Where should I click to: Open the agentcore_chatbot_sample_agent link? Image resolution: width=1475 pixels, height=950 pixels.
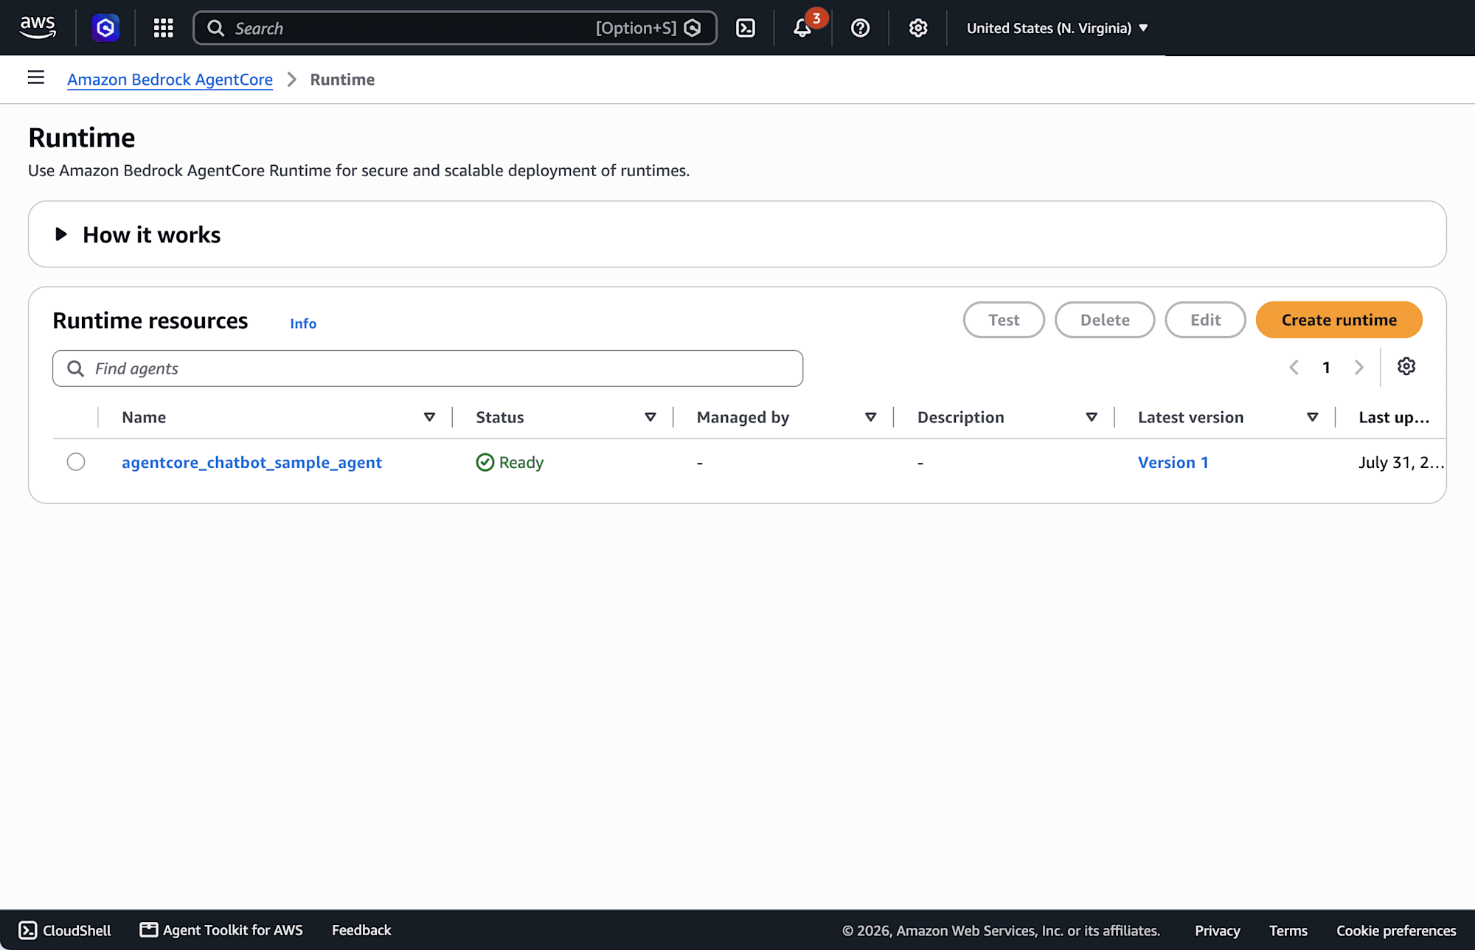251,462
